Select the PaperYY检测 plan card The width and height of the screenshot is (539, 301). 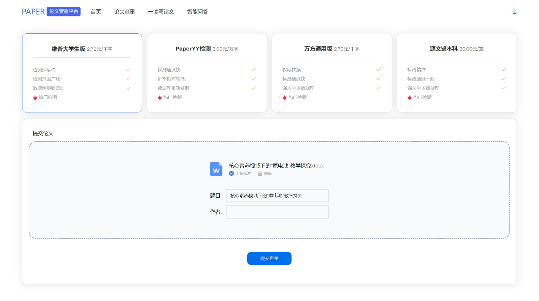[207, 73]
